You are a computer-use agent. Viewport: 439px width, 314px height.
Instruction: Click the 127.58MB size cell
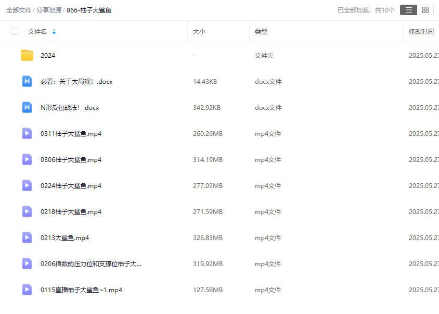coord(208,290)
